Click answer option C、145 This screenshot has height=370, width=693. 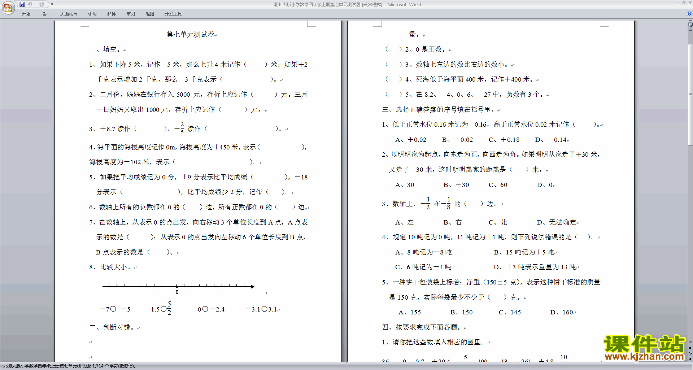(x=510, y=312)
